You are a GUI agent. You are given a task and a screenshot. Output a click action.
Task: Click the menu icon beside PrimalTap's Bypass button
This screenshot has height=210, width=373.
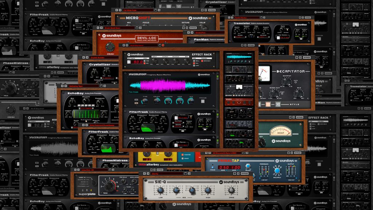click(x=291, y=153)
